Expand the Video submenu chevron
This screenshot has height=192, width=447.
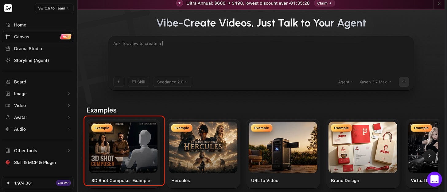click(69, 105)
